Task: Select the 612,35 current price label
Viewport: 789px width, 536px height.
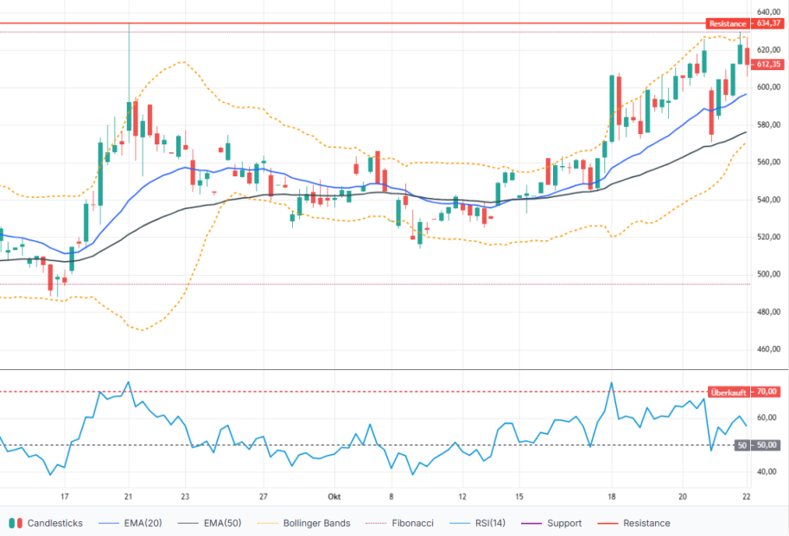Action: [768, 65]
